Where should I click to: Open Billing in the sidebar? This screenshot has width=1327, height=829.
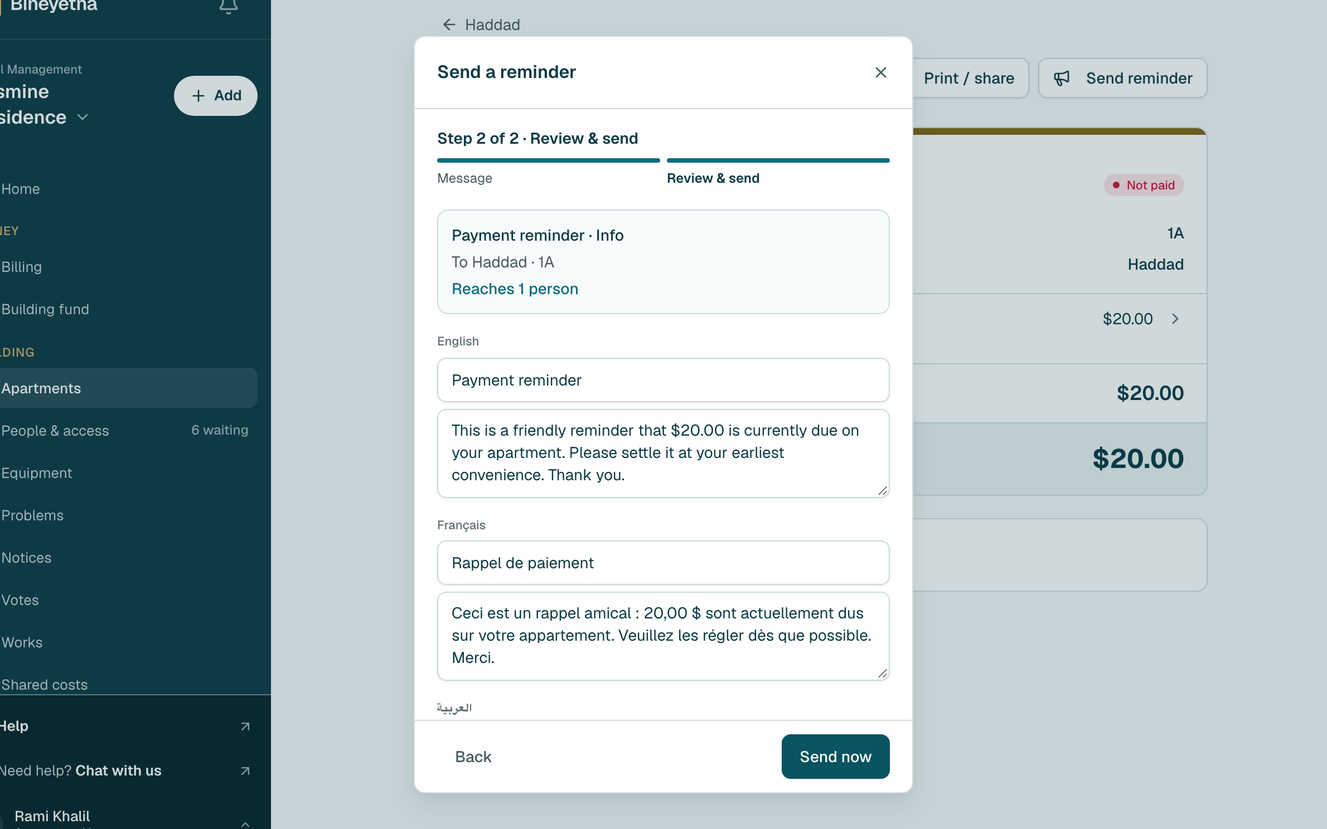click(x=129, y=267)
